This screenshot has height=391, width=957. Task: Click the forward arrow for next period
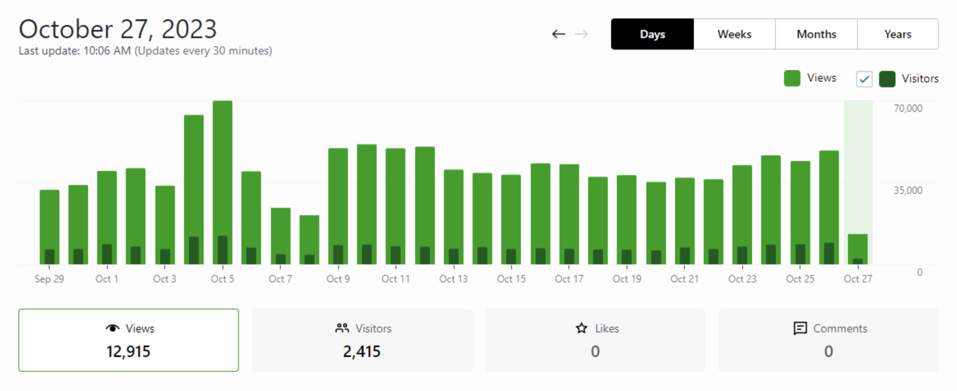point(582,34)
